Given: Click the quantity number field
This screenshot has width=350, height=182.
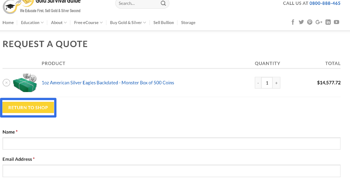Looking at the screenshot, I should [267, 83].
